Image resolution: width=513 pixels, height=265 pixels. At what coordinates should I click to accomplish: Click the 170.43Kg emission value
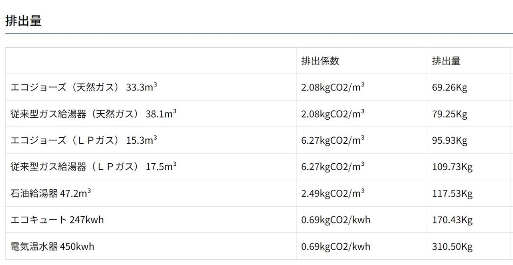[x=452, y=219]
